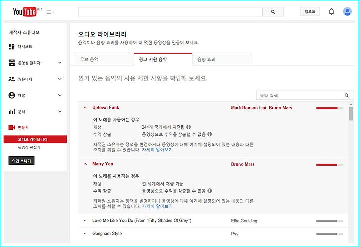
Task: Click the Uptown Funk popularity bar
Action: tap(330, 108)
